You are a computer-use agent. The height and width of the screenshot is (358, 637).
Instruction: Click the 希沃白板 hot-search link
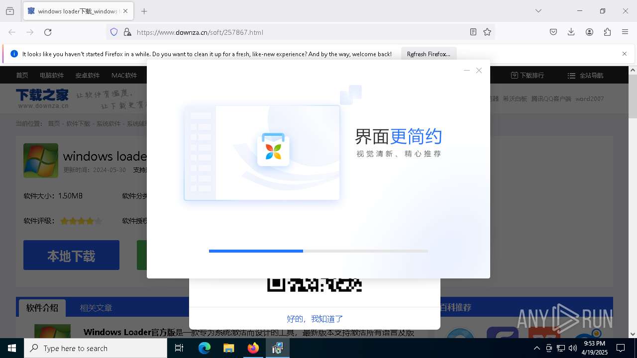tap(515, 99)
